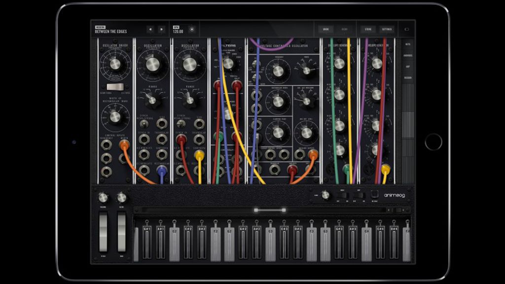Viewport: 505px width, 284px height.
Task: Flip the first rocker switch near the Animoog logo
Action: 342,195
